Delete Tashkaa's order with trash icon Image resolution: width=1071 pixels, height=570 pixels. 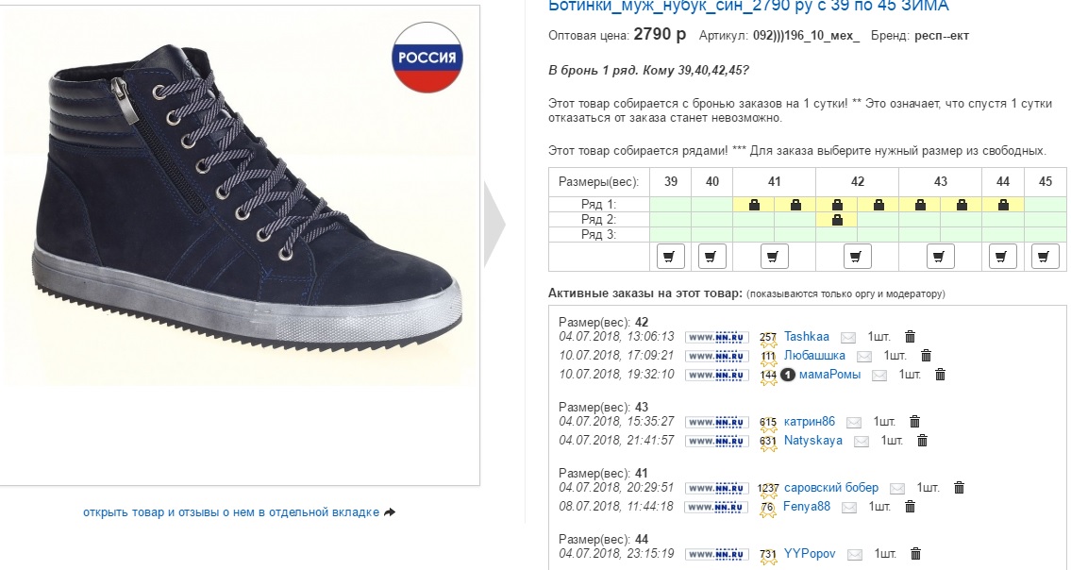[910, 337]
